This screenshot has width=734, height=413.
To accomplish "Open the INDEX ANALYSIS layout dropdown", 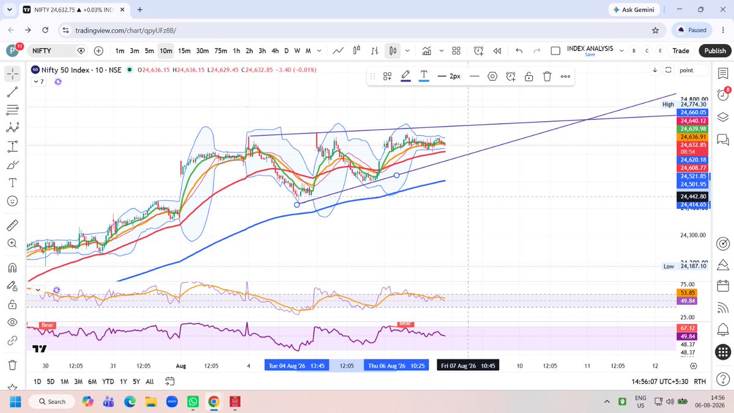I will click(621, 51).
